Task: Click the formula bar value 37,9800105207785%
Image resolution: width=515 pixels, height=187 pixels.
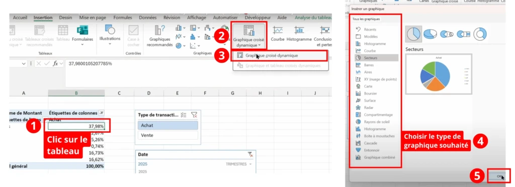Action: pyautogui.click(x=91, y=63)
